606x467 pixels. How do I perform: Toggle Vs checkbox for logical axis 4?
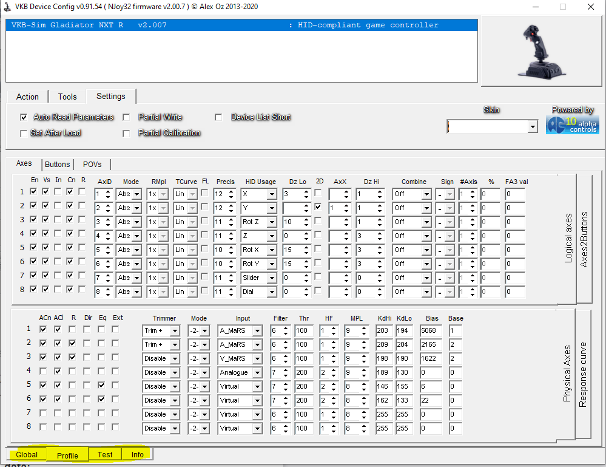click(45, 234)
